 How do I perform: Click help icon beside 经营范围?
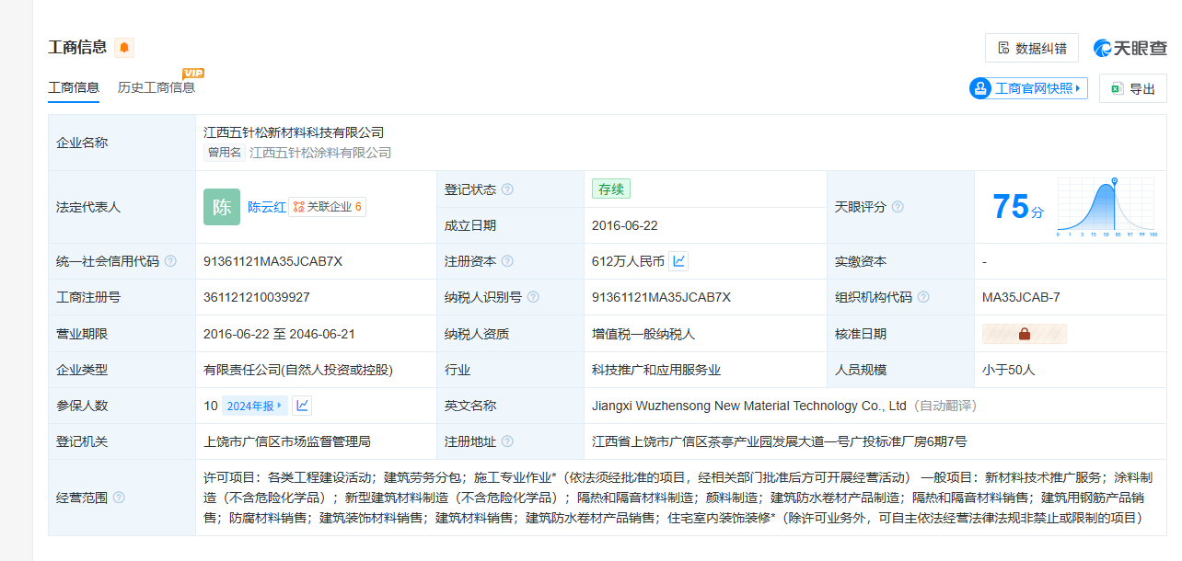coord(119,498)
